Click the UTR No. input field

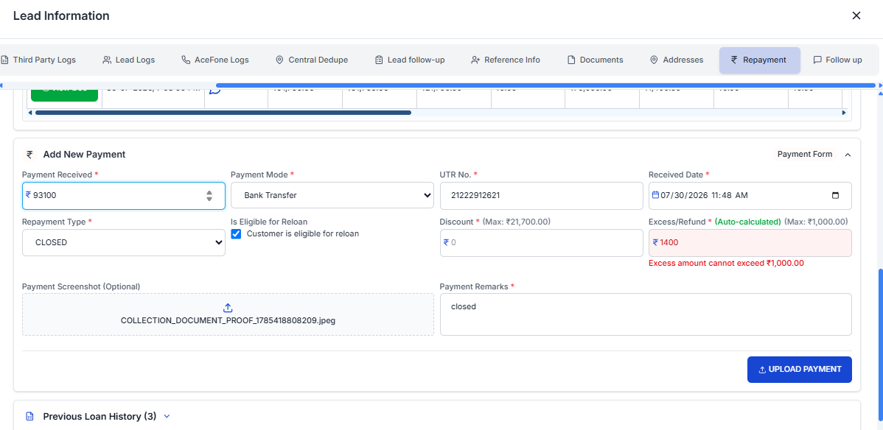tap(541, 195)
